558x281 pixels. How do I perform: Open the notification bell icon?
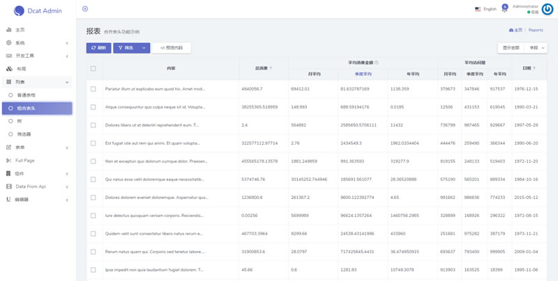point(505,8)
